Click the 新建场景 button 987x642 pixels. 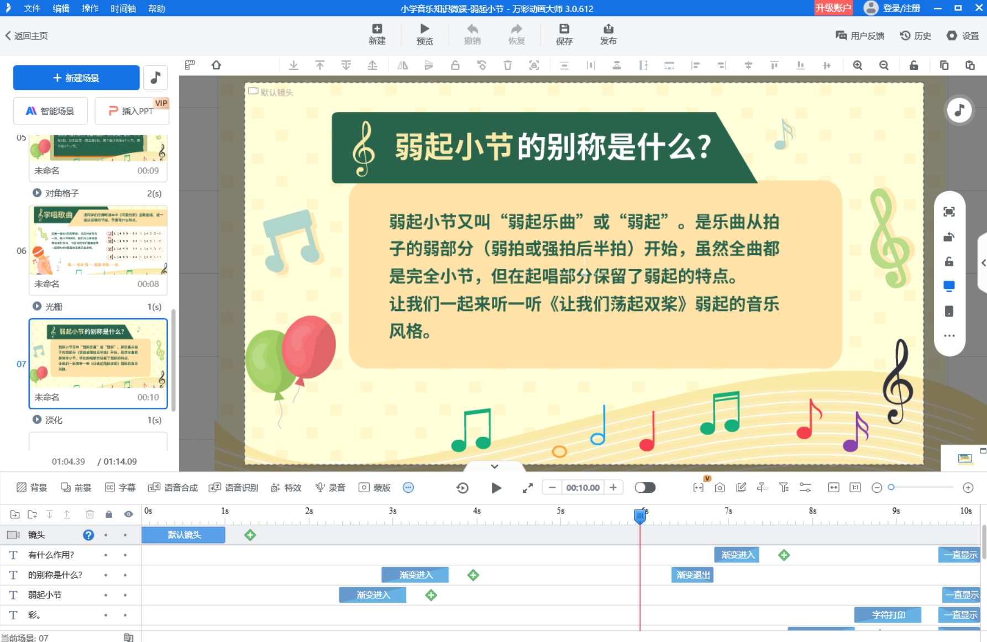[x=76, y=77]
